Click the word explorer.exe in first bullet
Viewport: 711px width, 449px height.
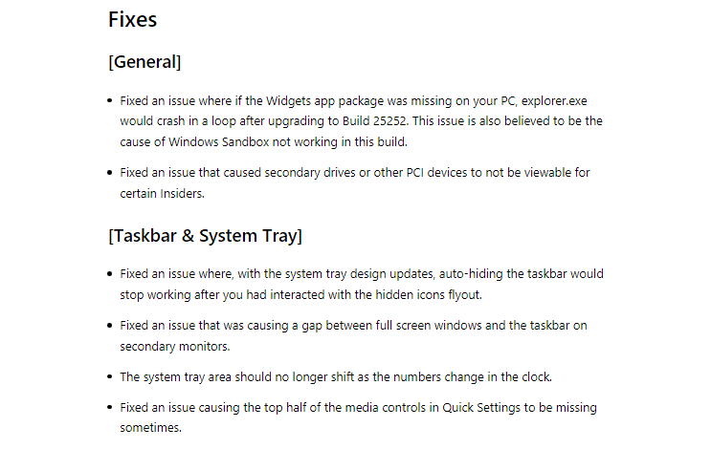point(554,101)
